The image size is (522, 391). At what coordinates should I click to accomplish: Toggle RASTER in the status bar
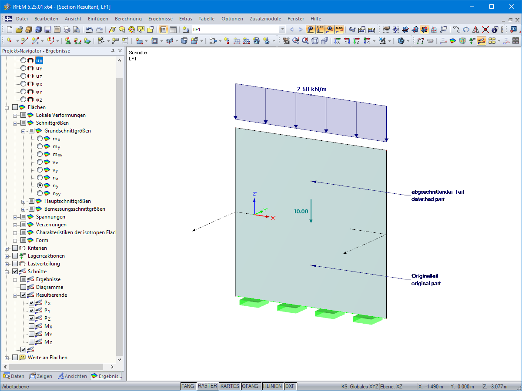click(207, 386)
